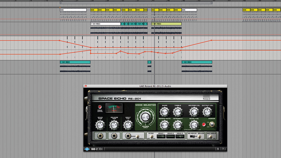The height and width of the screenshot is (158, 281).
Task: Click lower automation breakpoint at bar 17
Action: click(60, 54)
